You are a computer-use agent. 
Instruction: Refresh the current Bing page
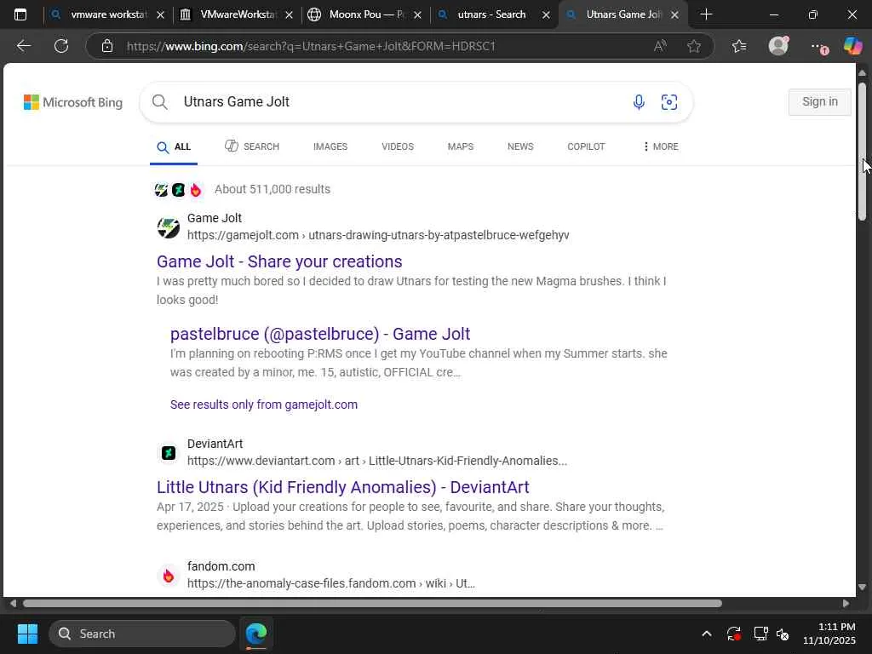pyautogui.click(x=61, y=46)
